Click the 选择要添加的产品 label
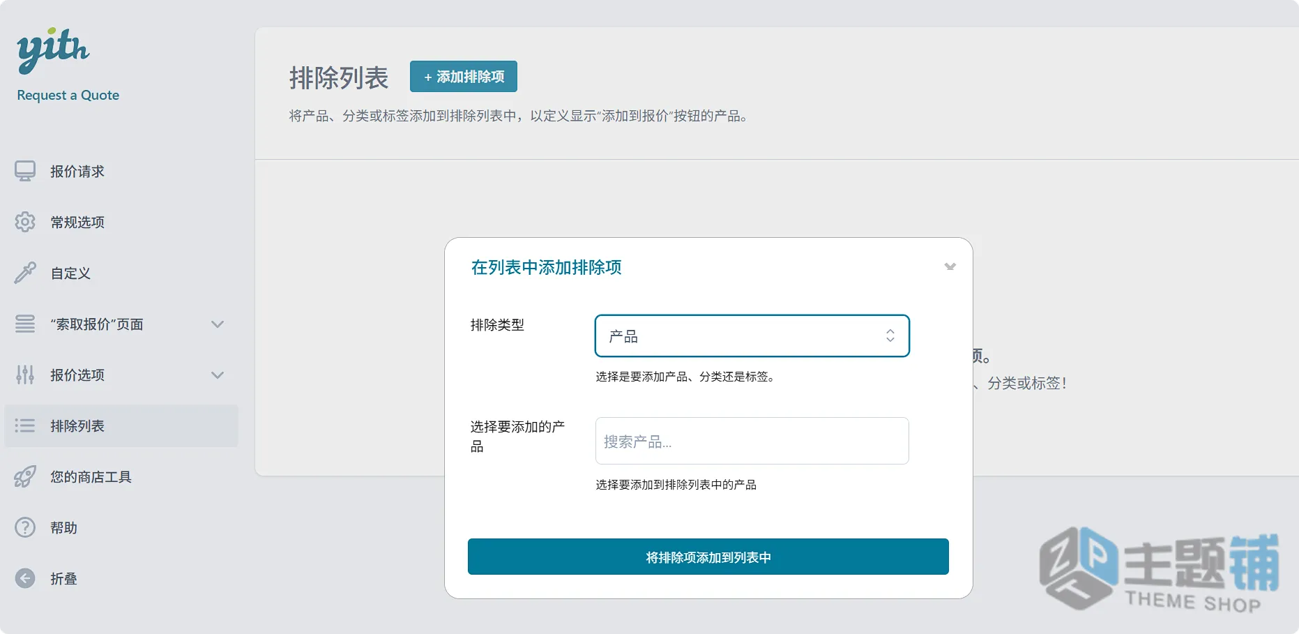This screenshot has width=1299, height=634. pos(517,436)
